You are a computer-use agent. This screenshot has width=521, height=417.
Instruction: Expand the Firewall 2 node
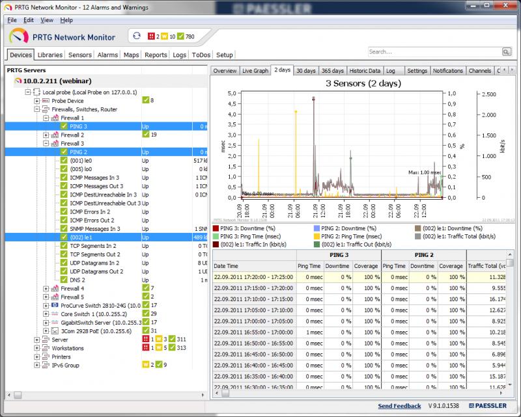tap(46, 135)
